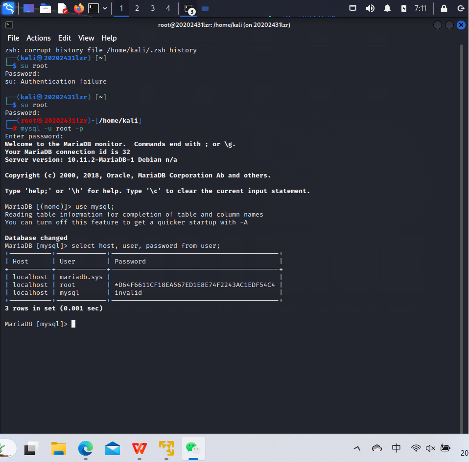Open the View menu
469x462 pixels.
(x=86, y=38)
